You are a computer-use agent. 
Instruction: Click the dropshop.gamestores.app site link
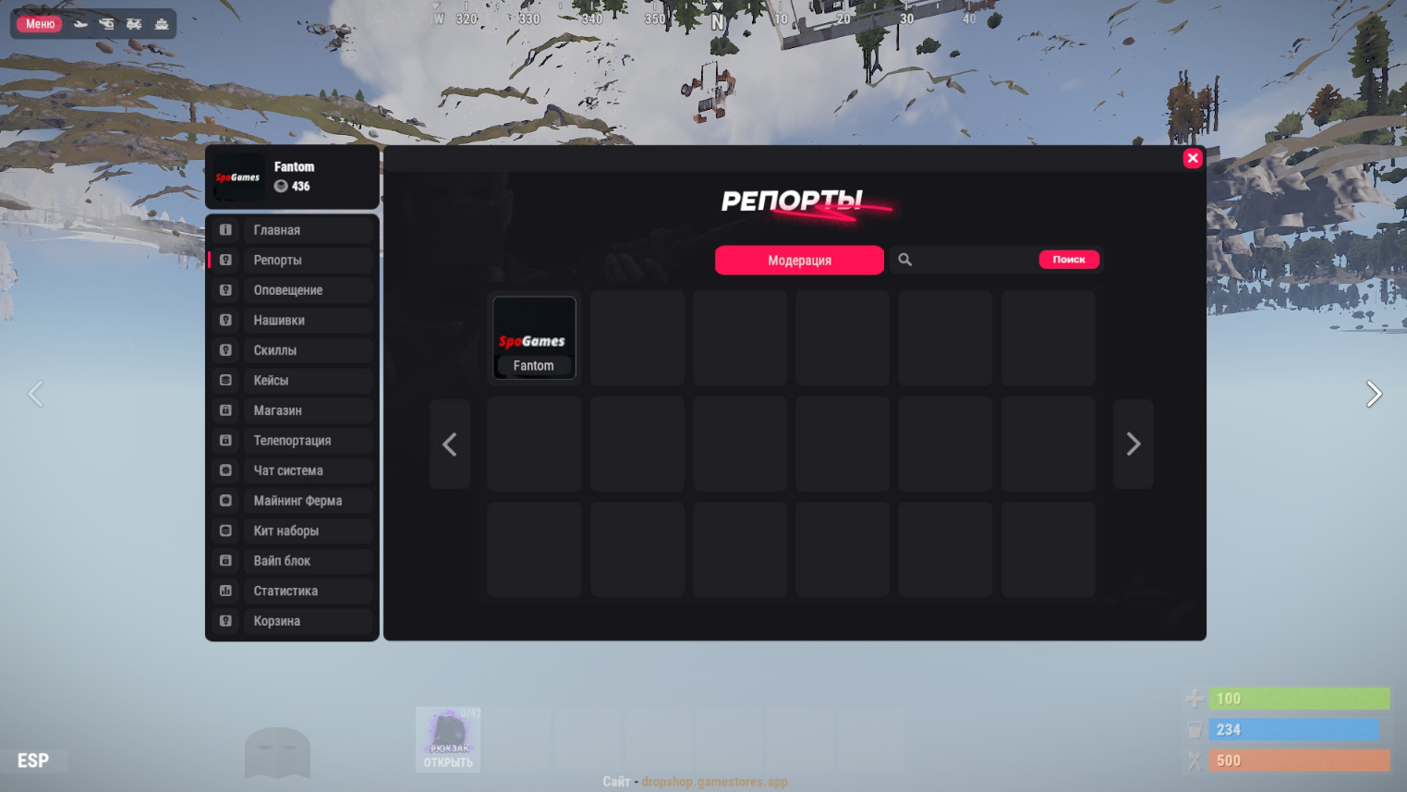714,782
